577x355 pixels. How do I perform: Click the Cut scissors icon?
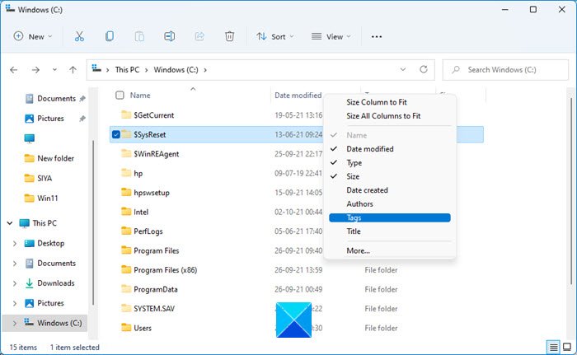click(79, 36)
